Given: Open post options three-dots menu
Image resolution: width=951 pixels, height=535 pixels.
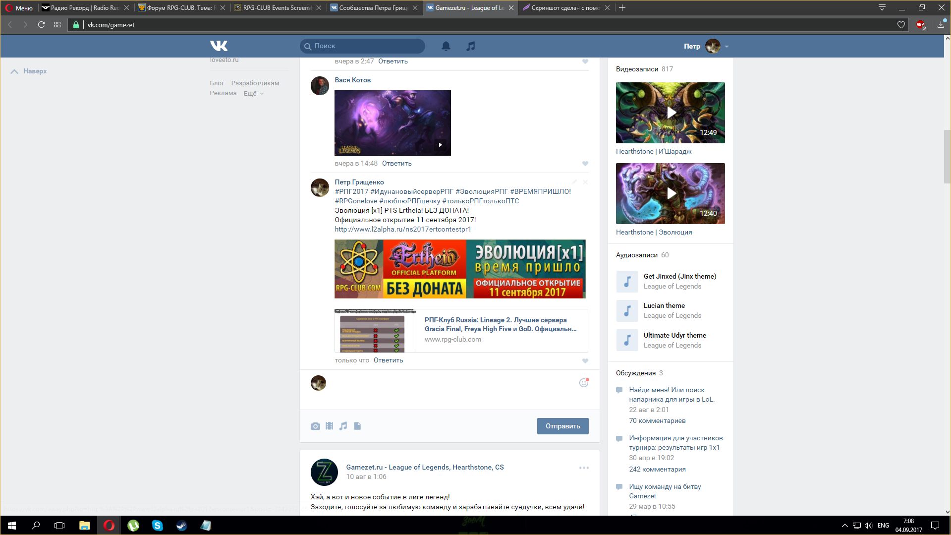Looking at the screenshot, I should (x=584, y=468).
